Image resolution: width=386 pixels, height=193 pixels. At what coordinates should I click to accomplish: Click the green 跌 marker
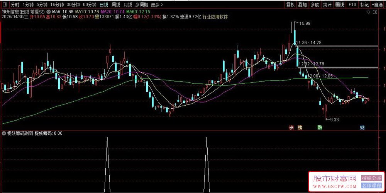coord(320,128)
